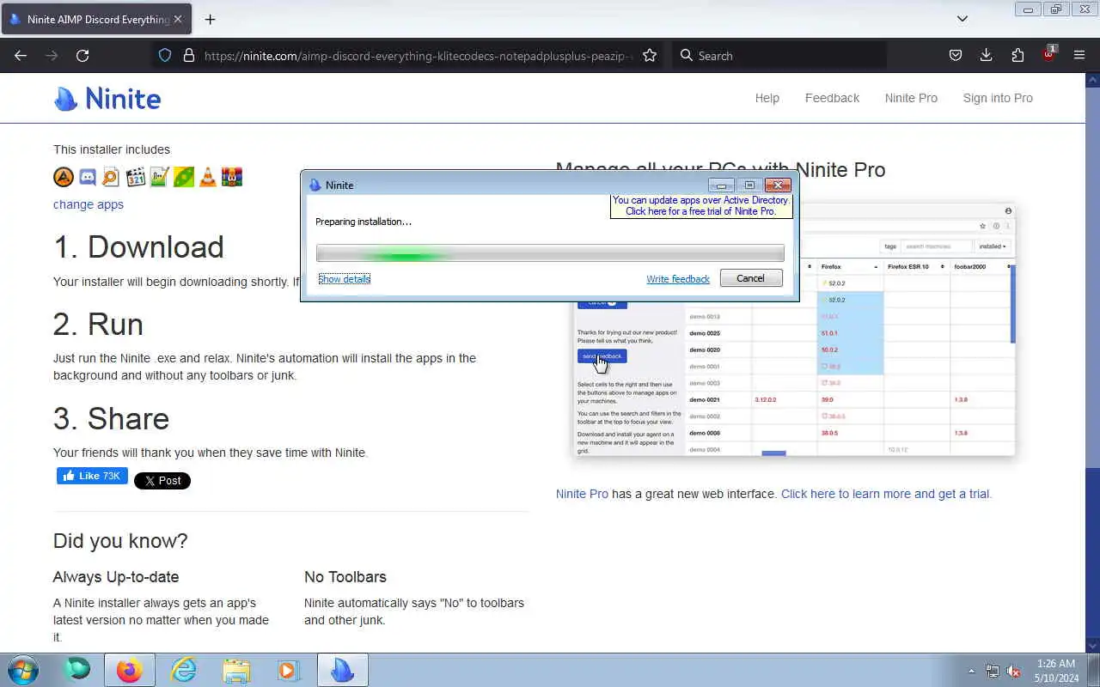The width and height of the screenshot is (1100, 687).
Task: Switch to Ninite installer taskbar button
Action: [x=343, y=670]
